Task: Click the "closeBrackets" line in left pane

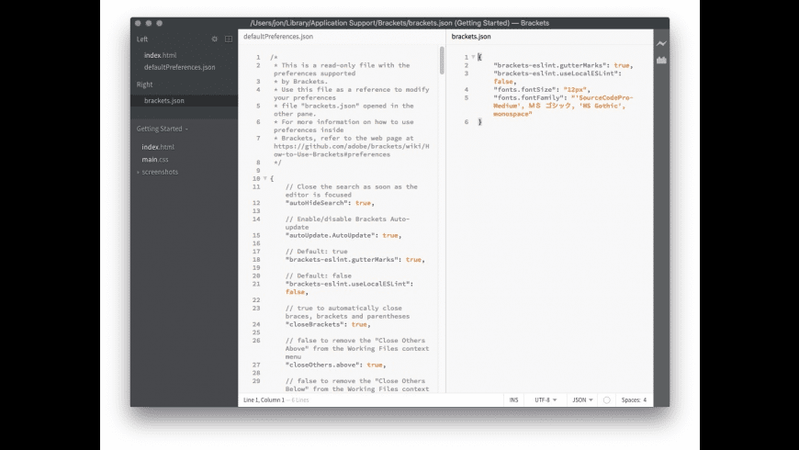Action: tap(328, 324)
